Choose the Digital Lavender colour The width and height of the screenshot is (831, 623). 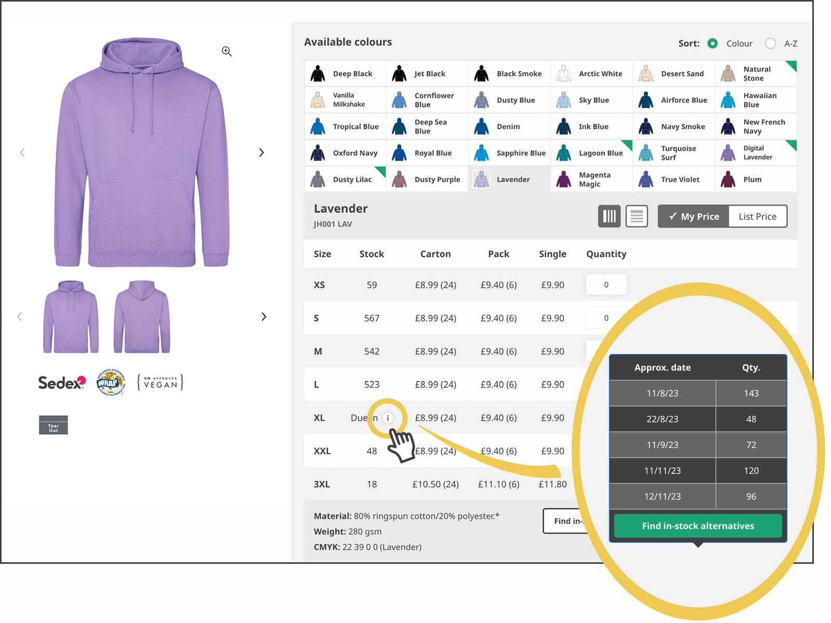[756, 153]
